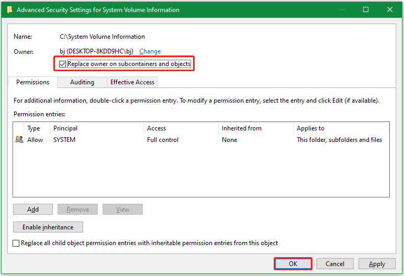Switch to the Auditing tab

[x=82, y=82]
